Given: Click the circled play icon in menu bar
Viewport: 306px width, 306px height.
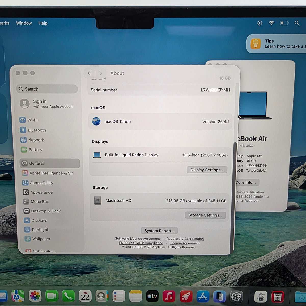Looking at the screenshot, I should tap(260, 23).
